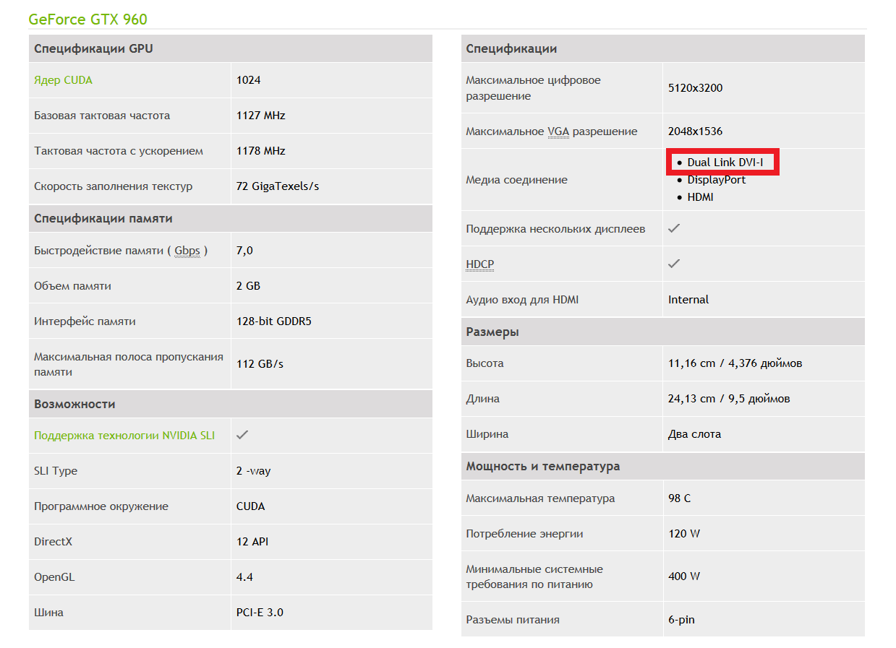Select the DisplayPort list item

[716, 180]
